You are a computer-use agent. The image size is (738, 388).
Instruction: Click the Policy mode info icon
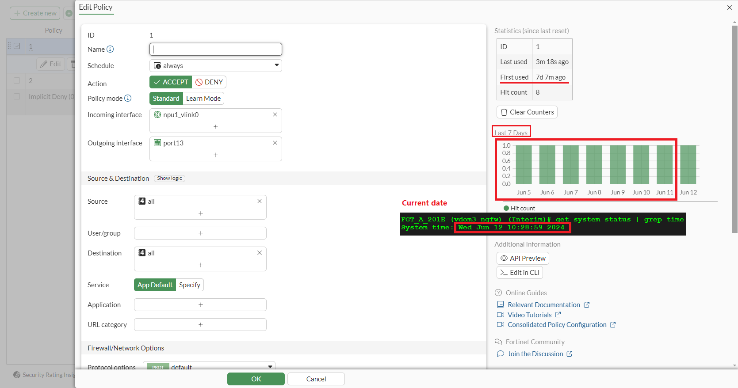[x=128, y=98]
